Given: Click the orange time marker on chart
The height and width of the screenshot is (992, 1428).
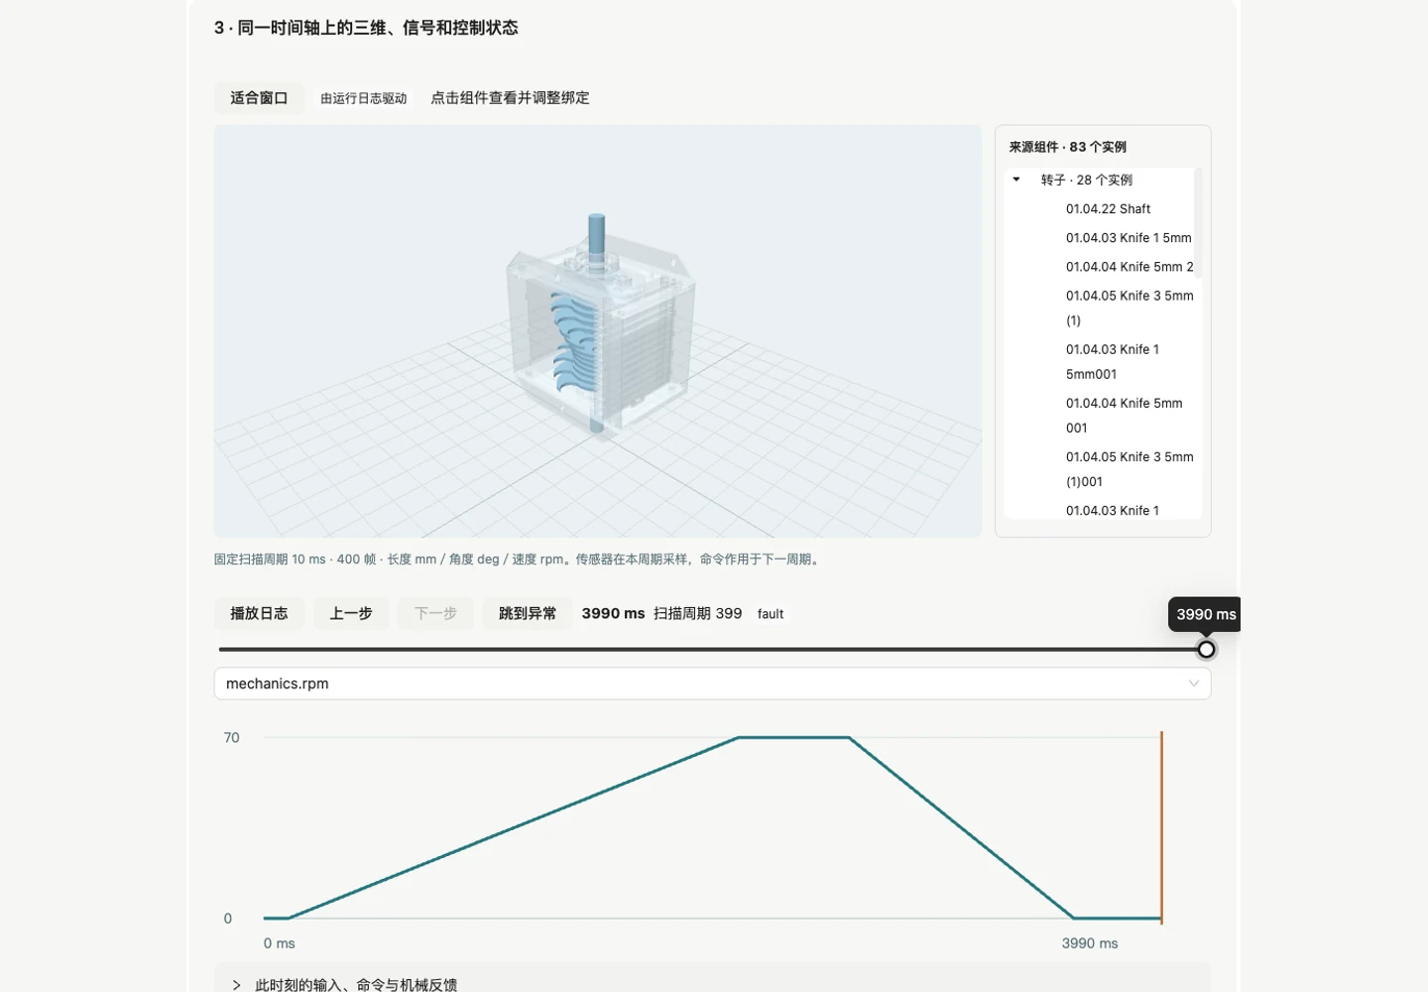Looking at the screenshot, I should coord(1161,827).
